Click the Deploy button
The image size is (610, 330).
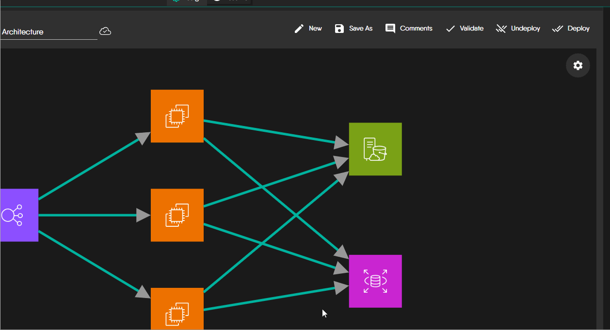578,28
